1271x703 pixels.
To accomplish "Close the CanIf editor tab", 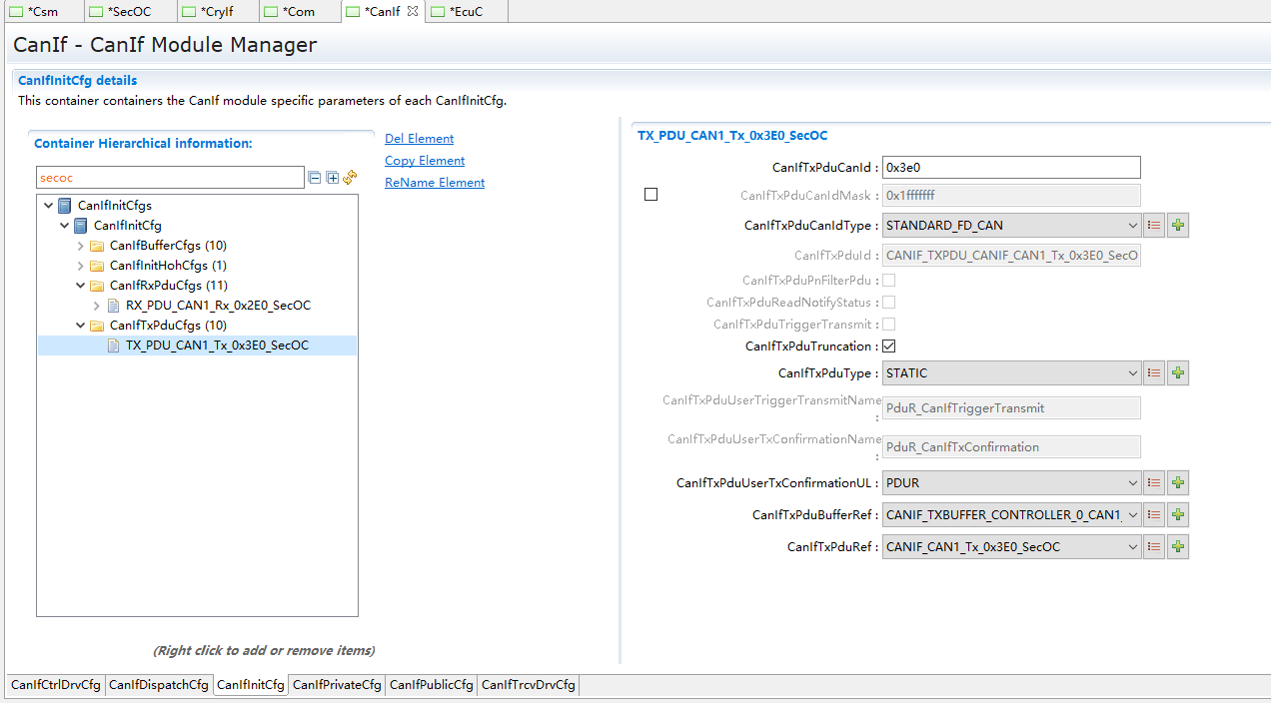I will 413,12.
